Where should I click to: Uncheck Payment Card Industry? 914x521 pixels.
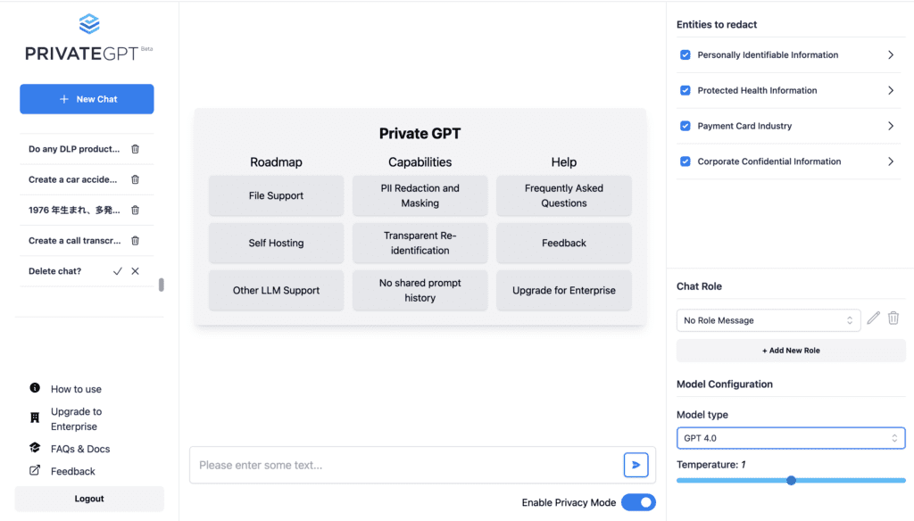point(685,126)
